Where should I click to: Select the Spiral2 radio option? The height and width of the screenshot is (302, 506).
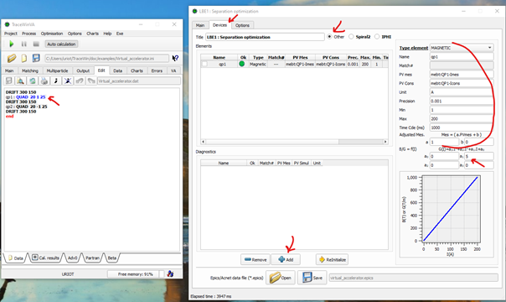point(351,37)
